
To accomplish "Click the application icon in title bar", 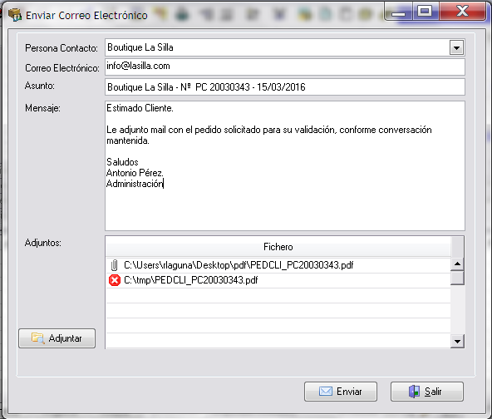I will point(14,15).
